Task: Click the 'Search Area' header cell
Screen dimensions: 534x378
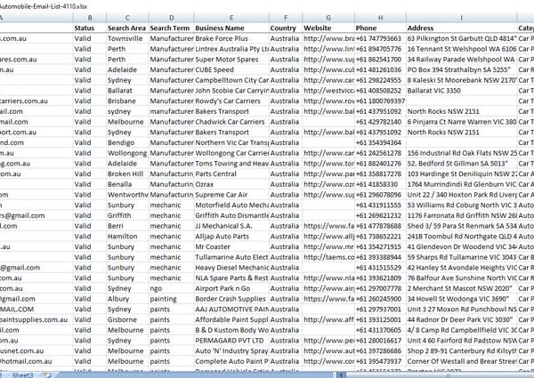Action: tap(127, 28)
